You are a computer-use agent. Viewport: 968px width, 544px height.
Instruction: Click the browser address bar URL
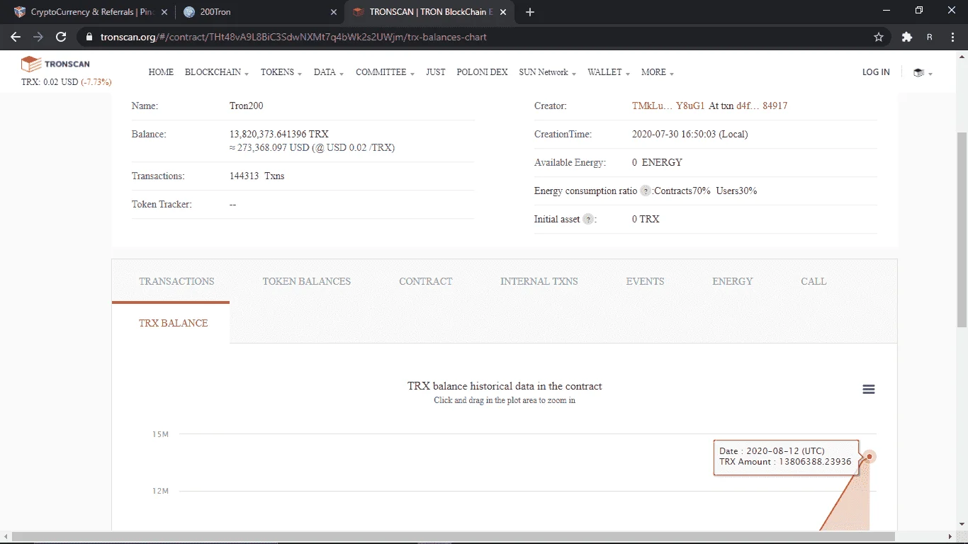[x=292, y=37]
